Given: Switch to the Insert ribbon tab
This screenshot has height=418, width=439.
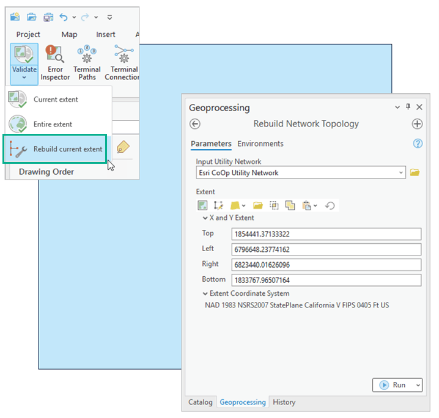Looking at the screenshot, I should click(x=106, y=34).
